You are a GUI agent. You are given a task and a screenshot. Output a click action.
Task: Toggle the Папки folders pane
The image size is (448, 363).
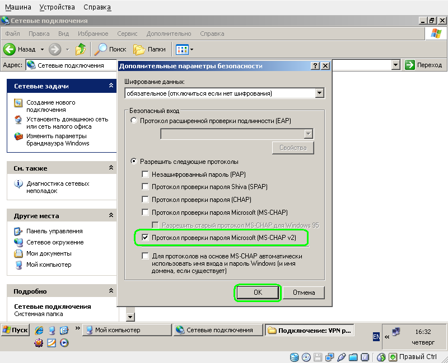pos(150,49)
